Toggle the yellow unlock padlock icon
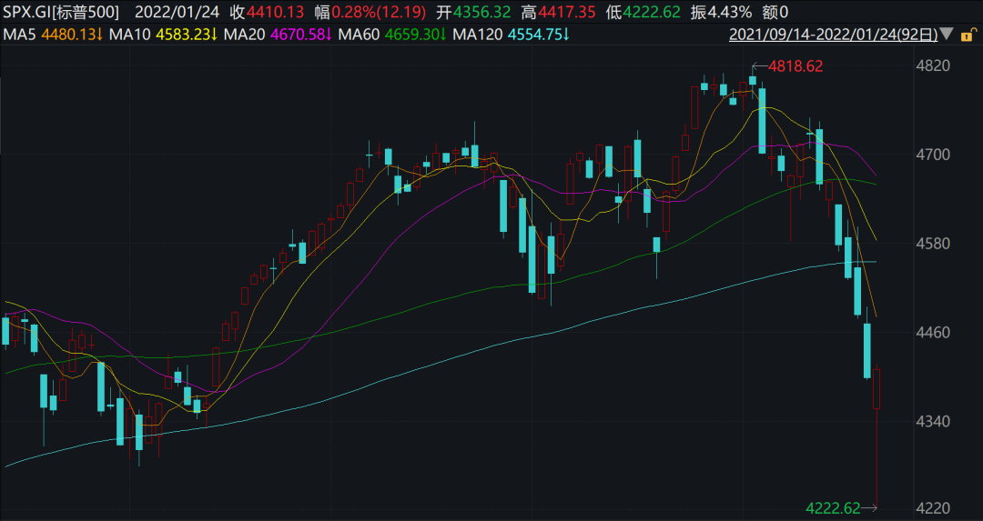The width and height of the screenshot is (983, 521). [968, 35]
